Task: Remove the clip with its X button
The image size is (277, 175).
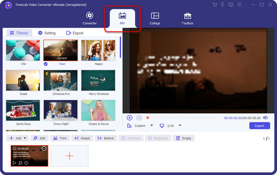Action: pyautogui.click(x=44, y=148)
